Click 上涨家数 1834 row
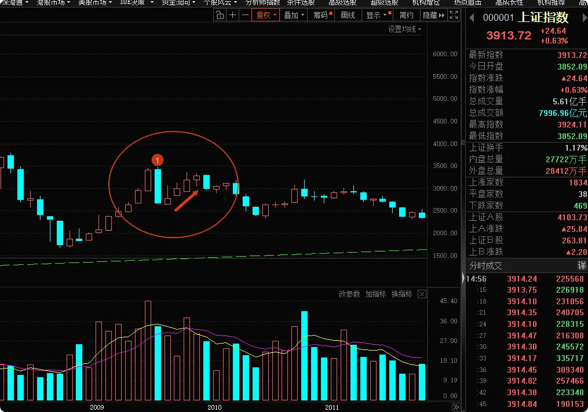This screenshot has width=588, height=412. pyautogui.click(x=527, y=183)
